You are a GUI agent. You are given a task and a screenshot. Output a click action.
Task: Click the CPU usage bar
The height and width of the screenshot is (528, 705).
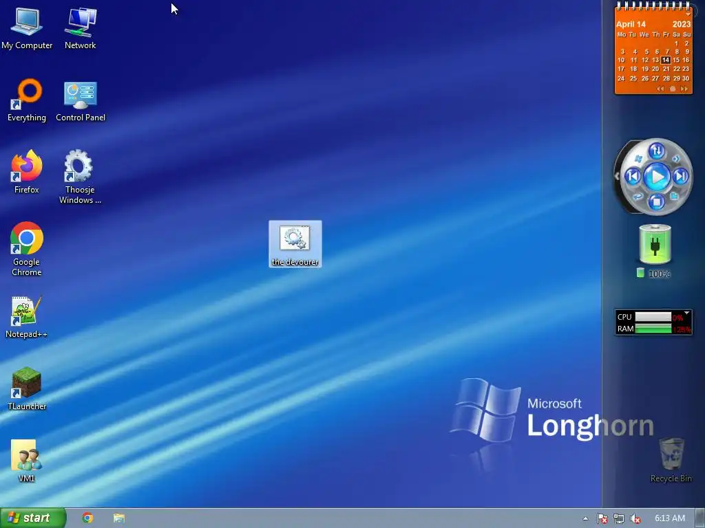pos(653,317)
